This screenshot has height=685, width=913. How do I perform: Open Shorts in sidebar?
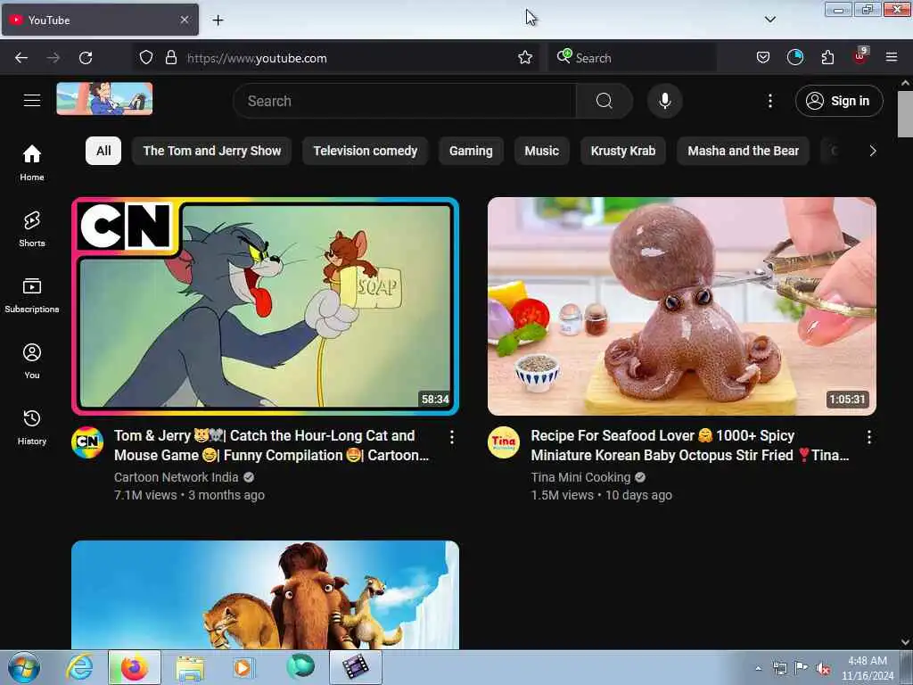coord(32,229)
